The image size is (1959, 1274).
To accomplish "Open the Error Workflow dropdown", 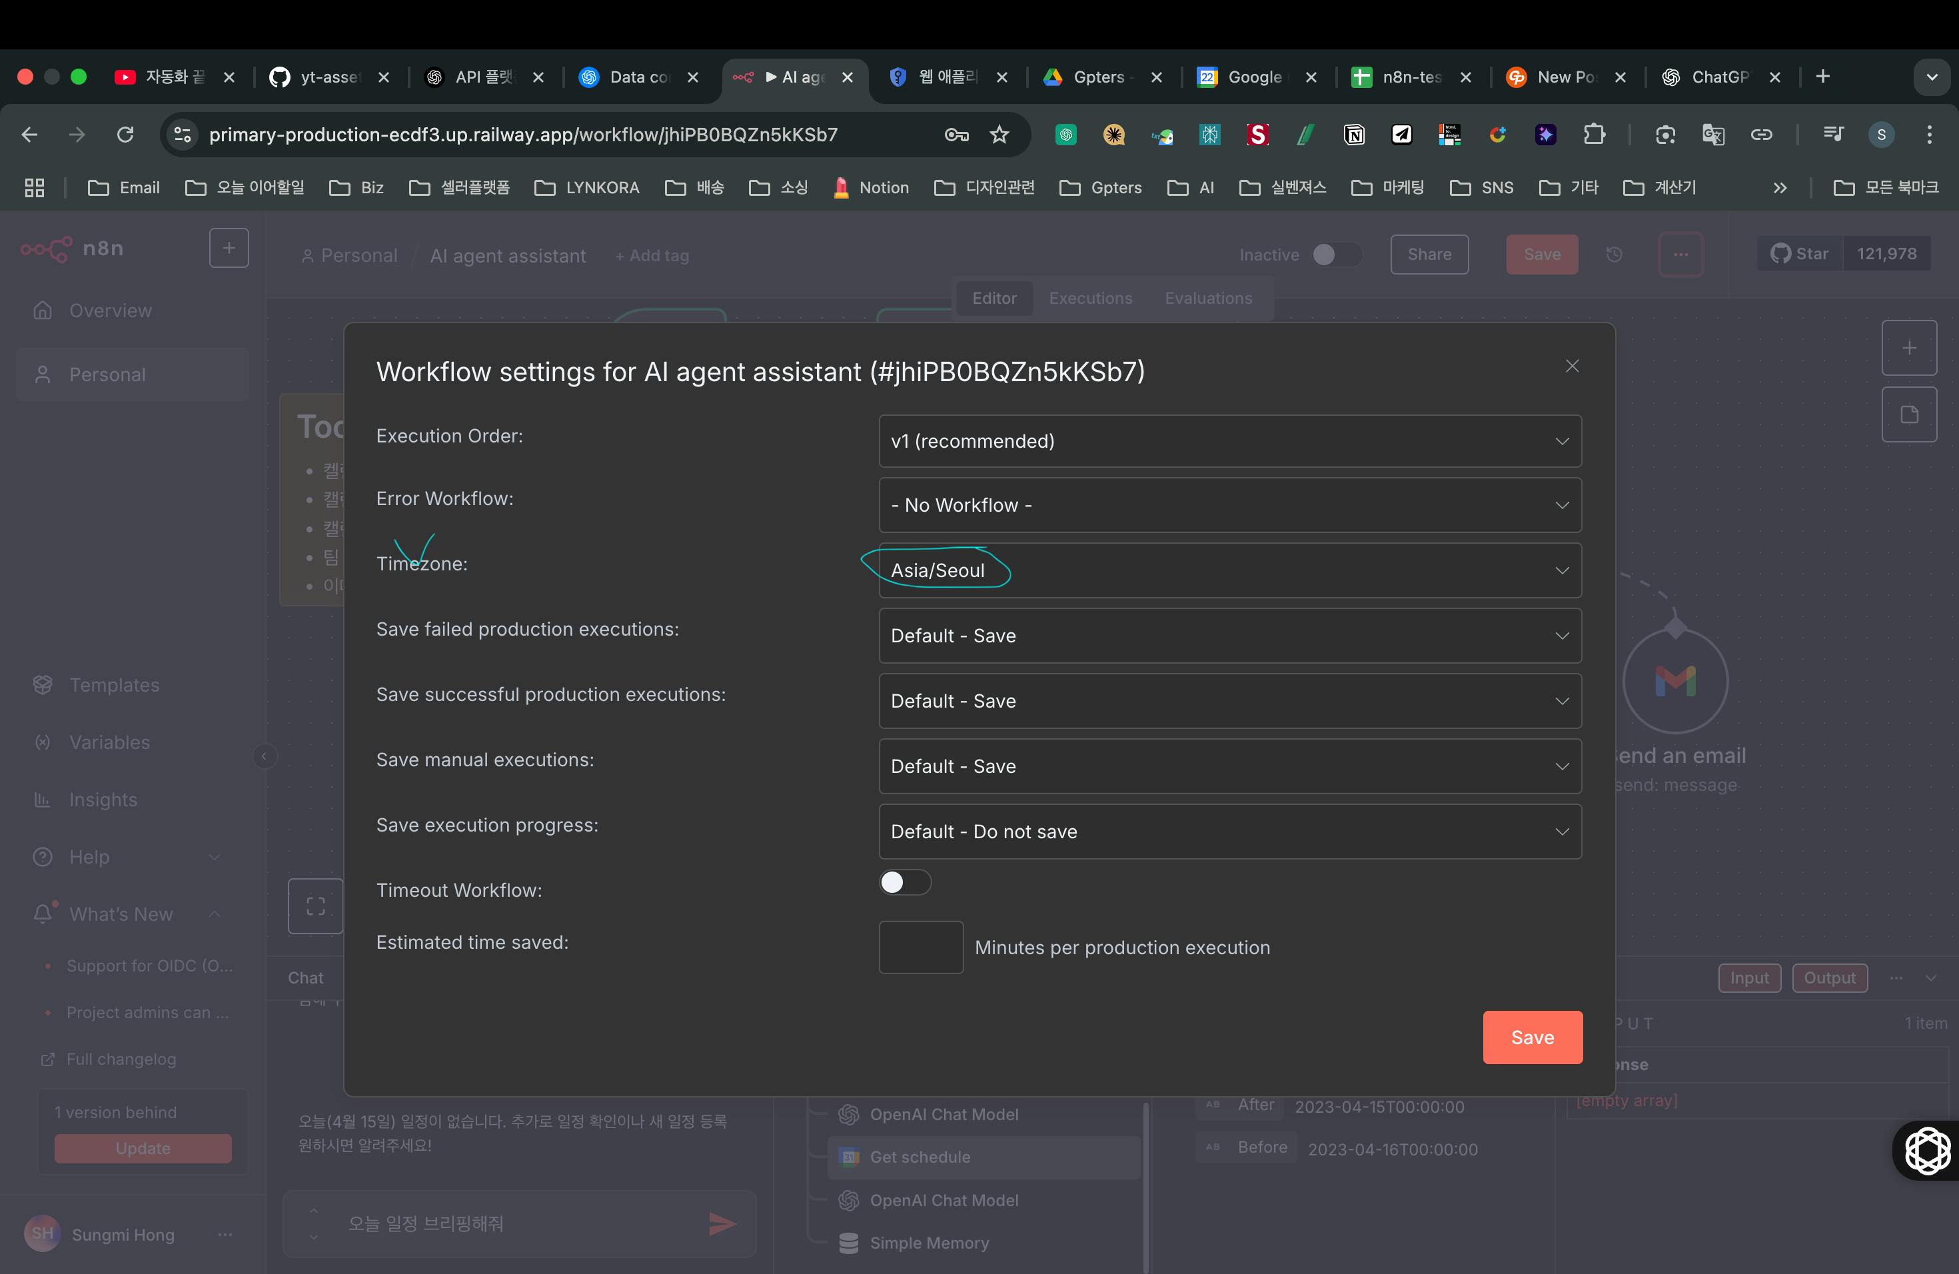I will pyautogui.click(x=1230, y=505).
